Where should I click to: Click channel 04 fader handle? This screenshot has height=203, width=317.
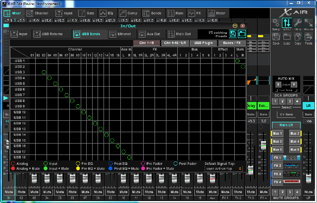coord(47,179)
